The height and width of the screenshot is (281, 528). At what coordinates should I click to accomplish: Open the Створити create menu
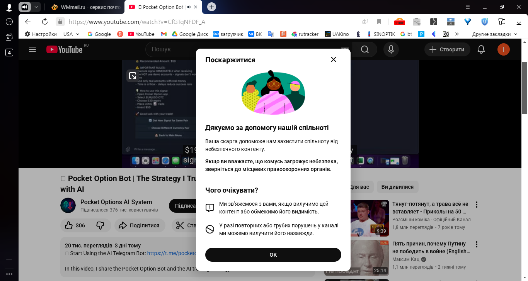tap(447, 49)
